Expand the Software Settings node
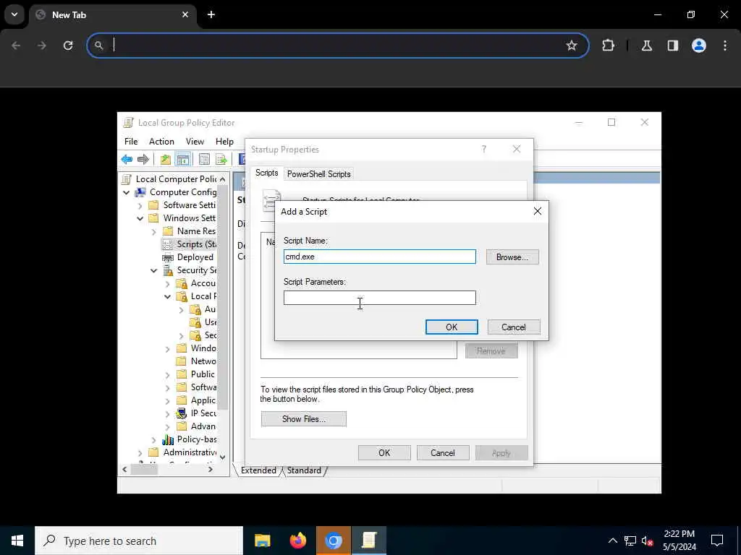Screen dimensions: 741x555 [140, 205]
